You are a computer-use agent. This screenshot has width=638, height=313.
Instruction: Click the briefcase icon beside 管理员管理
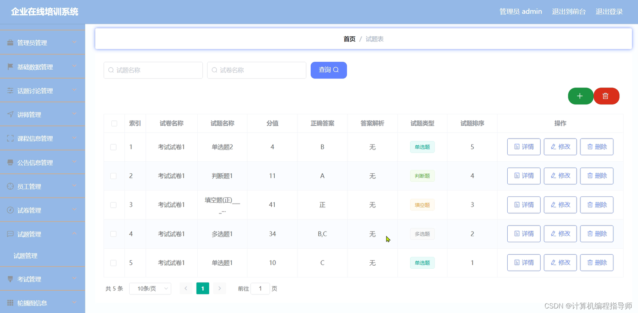(x=10, y=43)
